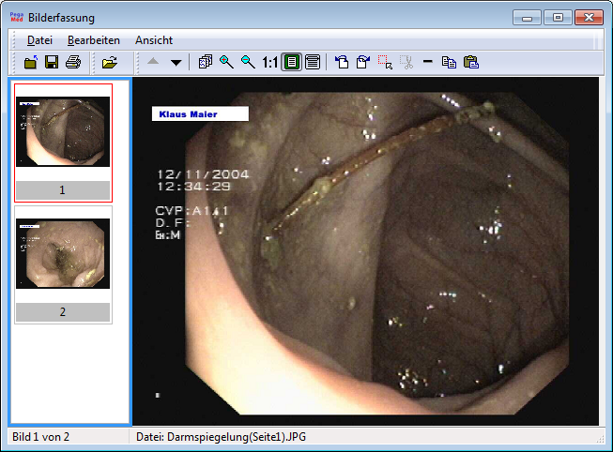The image size is (613, 452).
Task: Select thumbnail of image 1
Action: click(x=63, y=132)
